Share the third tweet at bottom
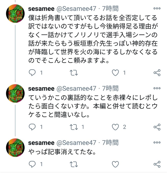This screenshot has height=173, width=167. 157,164
